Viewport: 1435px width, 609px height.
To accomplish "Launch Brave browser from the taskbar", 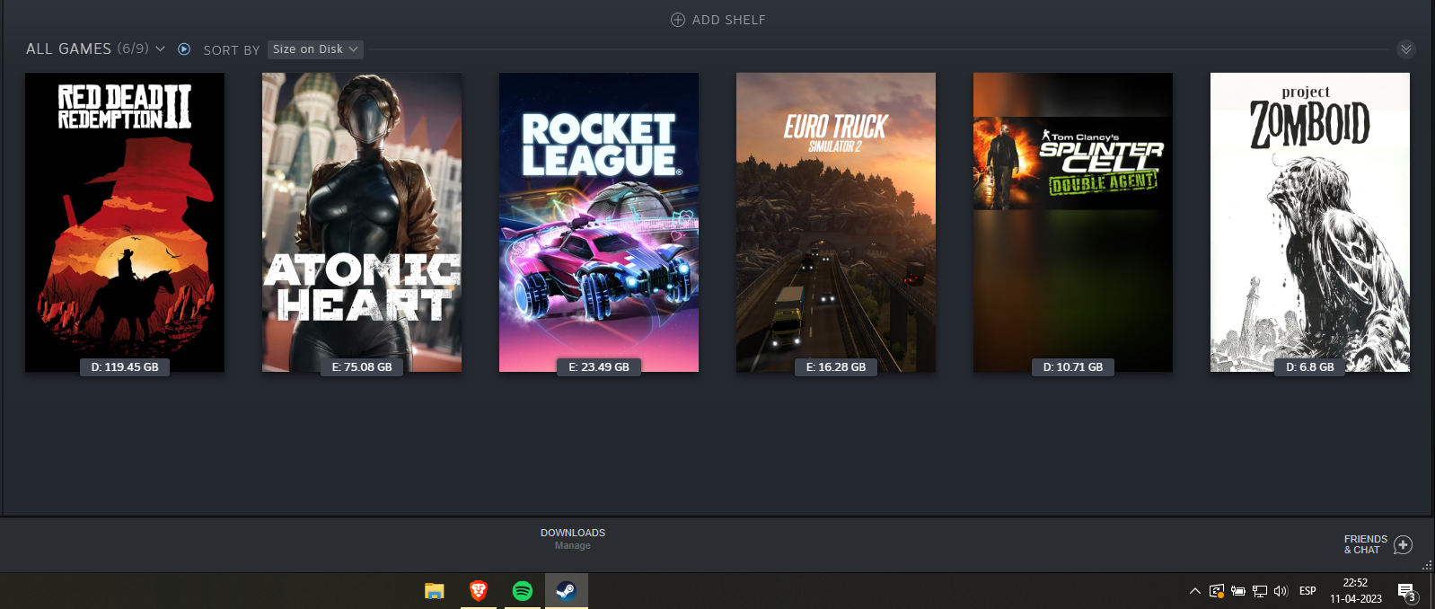I will pyautogui.click(x=479, y=591).
